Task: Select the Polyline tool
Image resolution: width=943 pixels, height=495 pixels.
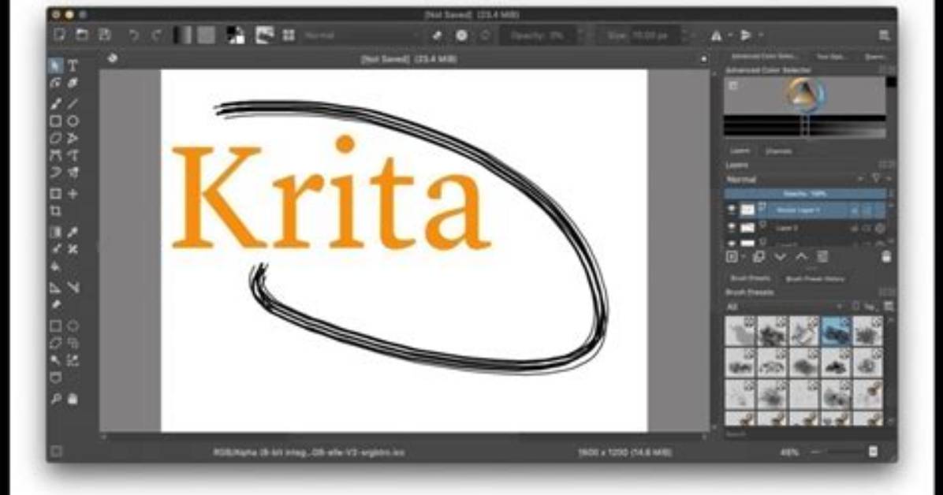Action: [x=73, y=139]
